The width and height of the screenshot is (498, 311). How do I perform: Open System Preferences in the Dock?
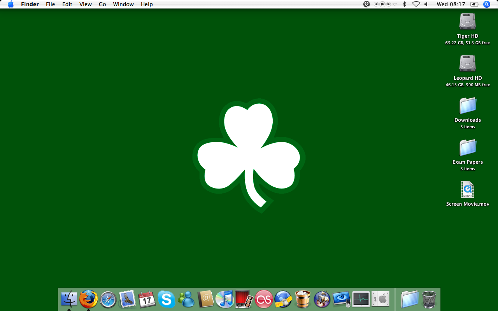(x=381, y=299)
